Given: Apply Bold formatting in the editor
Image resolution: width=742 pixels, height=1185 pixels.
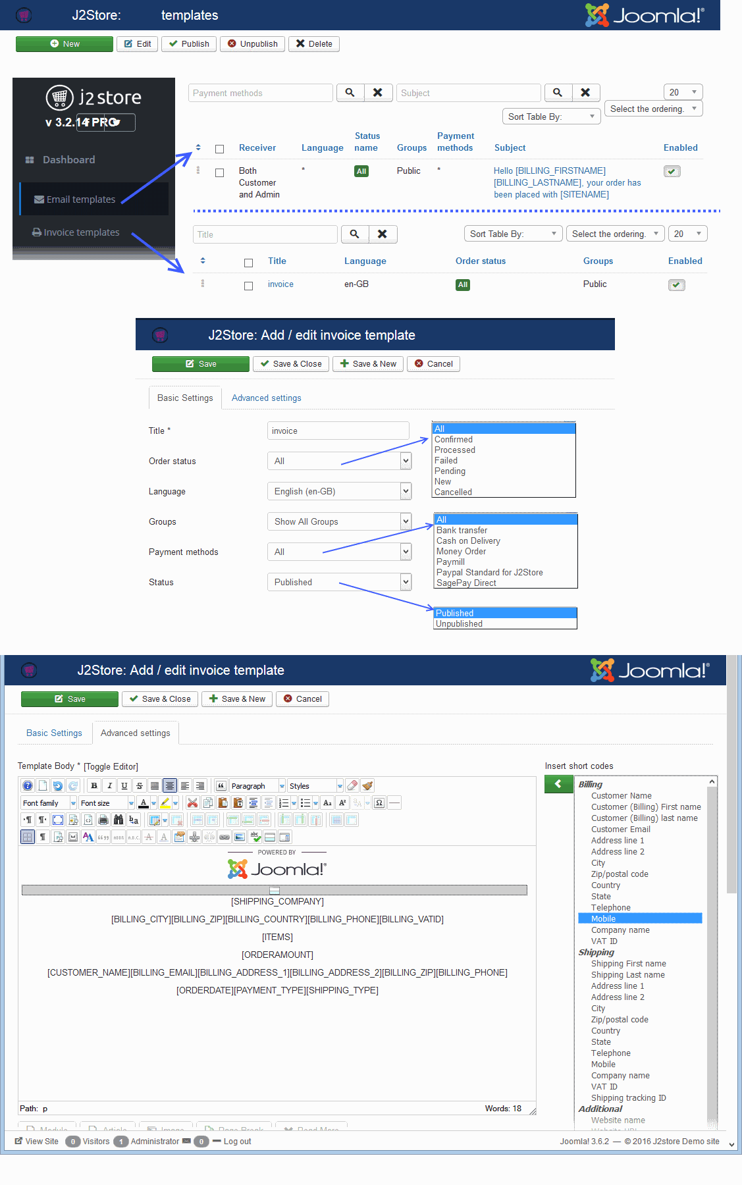Looking at the screenshot, I should coord(94,785).
